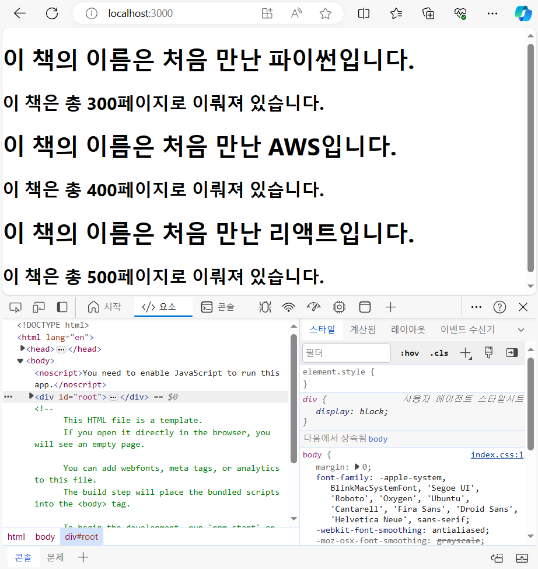Open DevTools help question mark
The image size is (538, 569).
[499, 307]
